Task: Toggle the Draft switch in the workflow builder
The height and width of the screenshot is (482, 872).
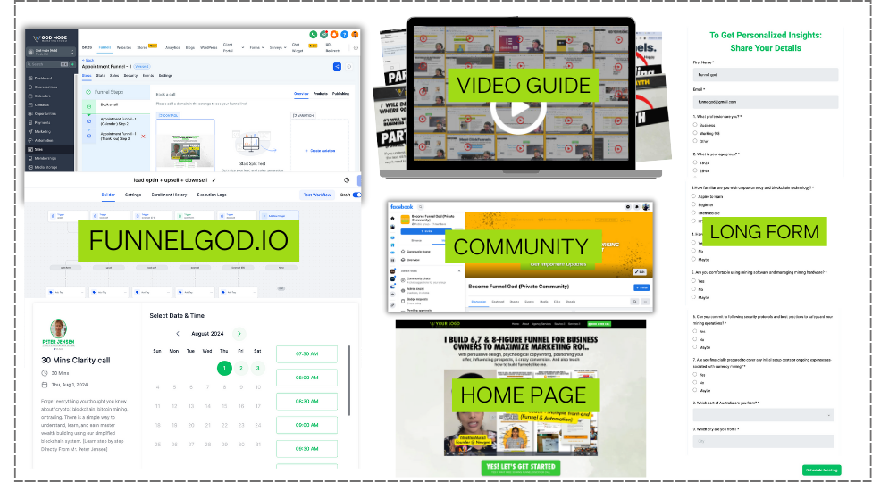Action: pos(356,195)
